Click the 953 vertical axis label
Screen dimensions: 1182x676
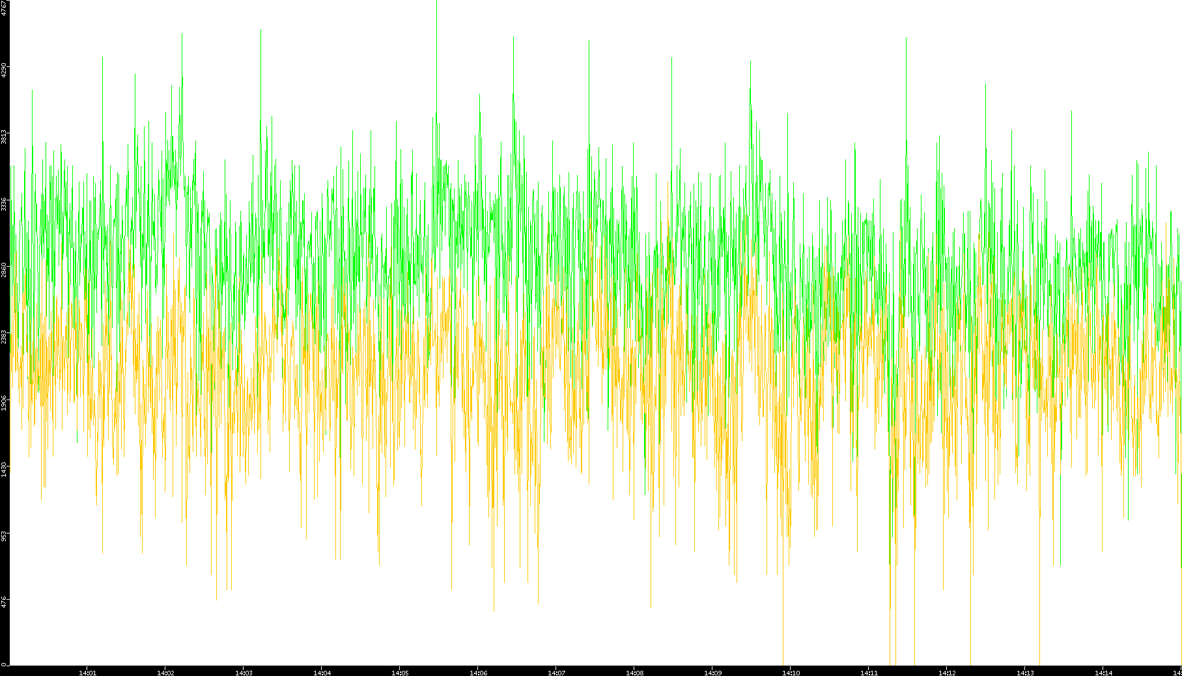coord(5,535)
